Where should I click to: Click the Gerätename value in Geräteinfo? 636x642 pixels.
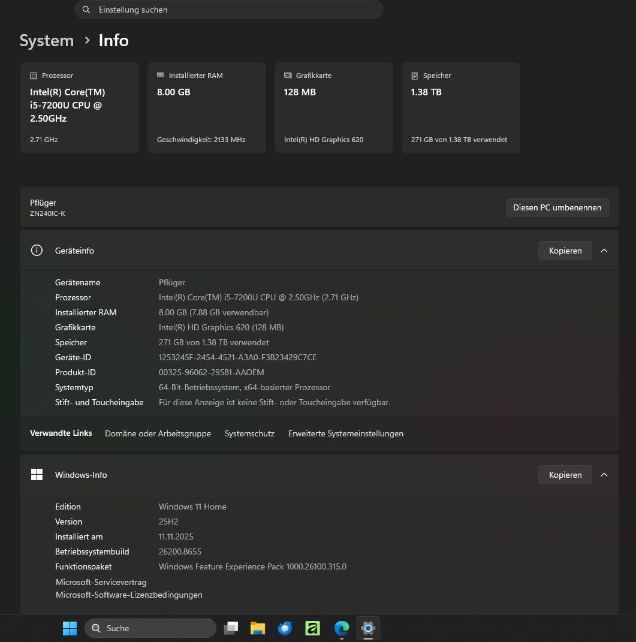[171, 282]
